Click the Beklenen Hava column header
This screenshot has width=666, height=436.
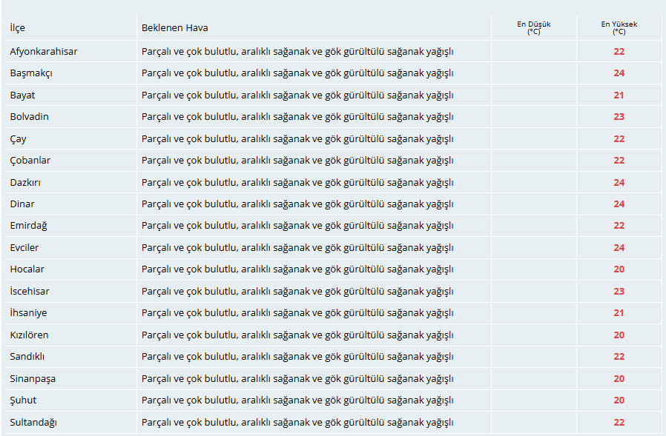(x=174, y=28)
